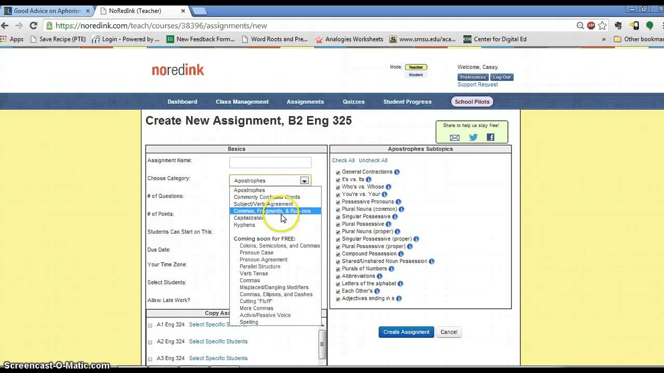Click info icon next to General Contractions
664x373 pixels.
397,172
